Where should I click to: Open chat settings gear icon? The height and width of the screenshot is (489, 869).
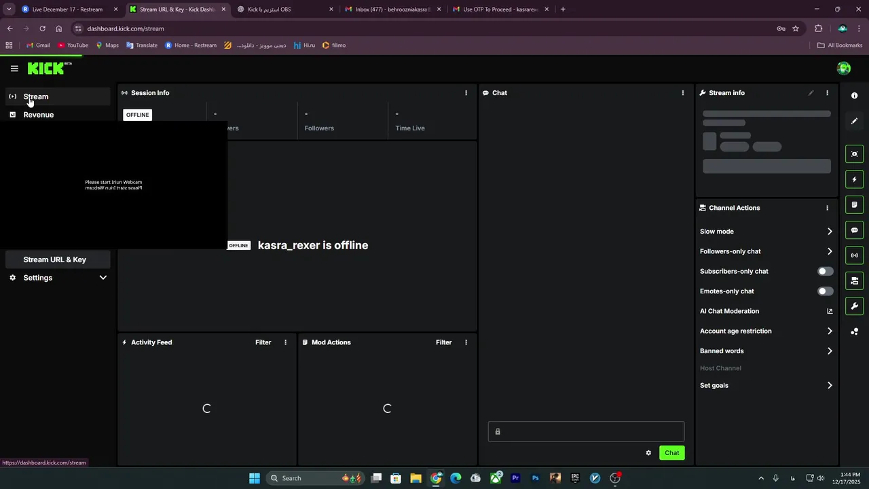pyautogui.click(x=648, y=453)
